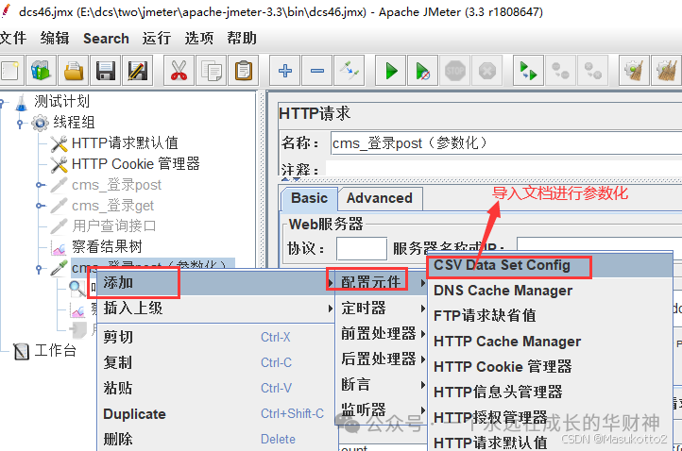This screenshot has height=451, width=682.
Task: Open the 断言 submenu
Action: 382,385
